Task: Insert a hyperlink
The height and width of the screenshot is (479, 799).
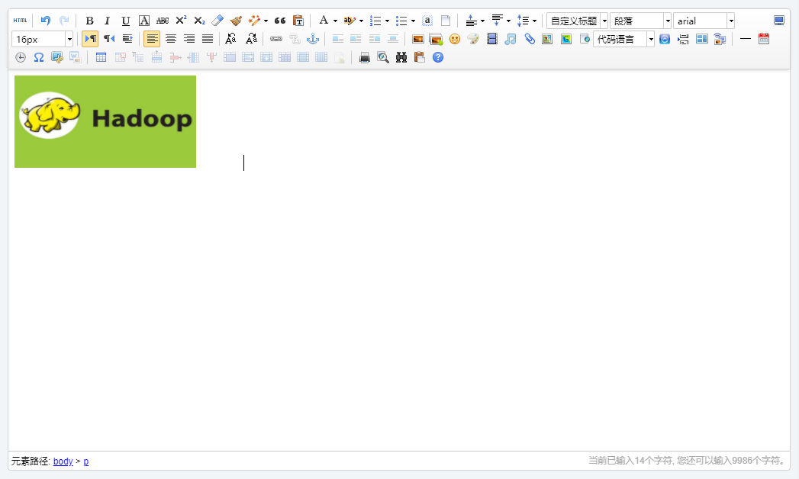Action: coord(276,39)
